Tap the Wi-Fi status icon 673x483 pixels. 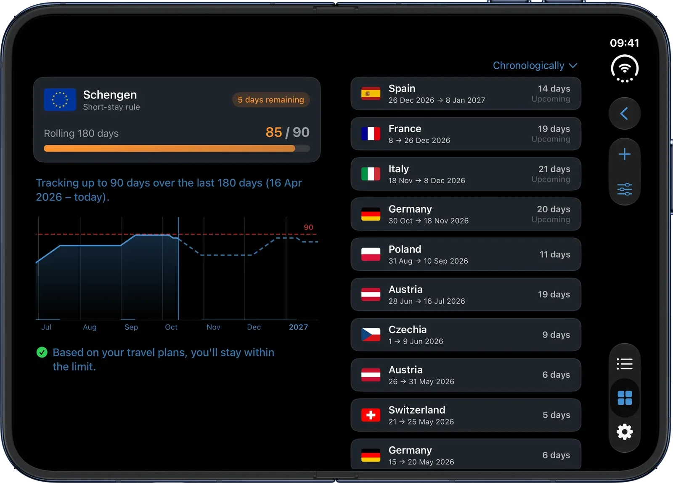point(625,69)
